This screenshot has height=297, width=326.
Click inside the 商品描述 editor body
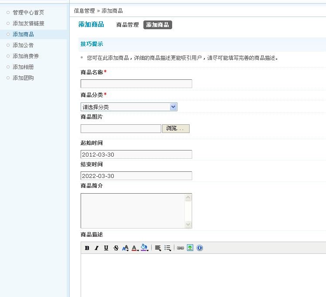pyautogui.click(x=204, y=275)
